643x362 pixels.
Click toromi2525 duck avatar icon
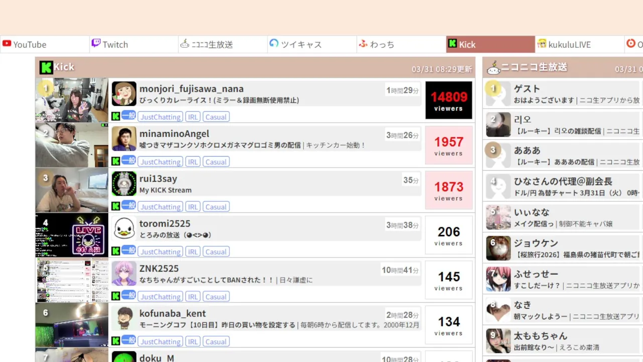[124, 229]
